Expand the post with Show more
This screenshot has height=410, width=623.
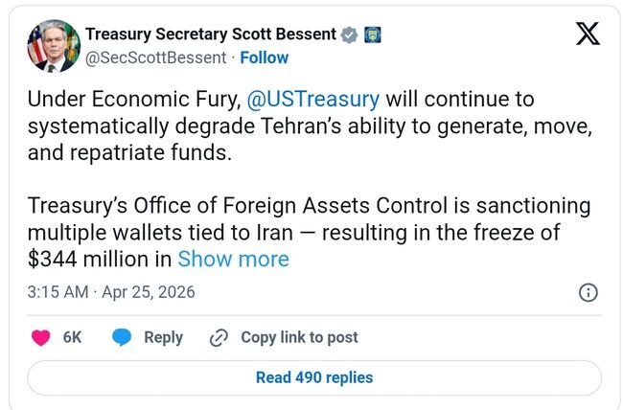[233, 259]
